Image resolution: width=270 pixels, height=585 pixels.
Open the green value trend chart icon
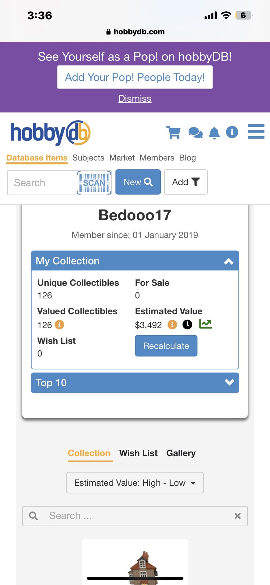pyautogui.click(x=205, y=324)
